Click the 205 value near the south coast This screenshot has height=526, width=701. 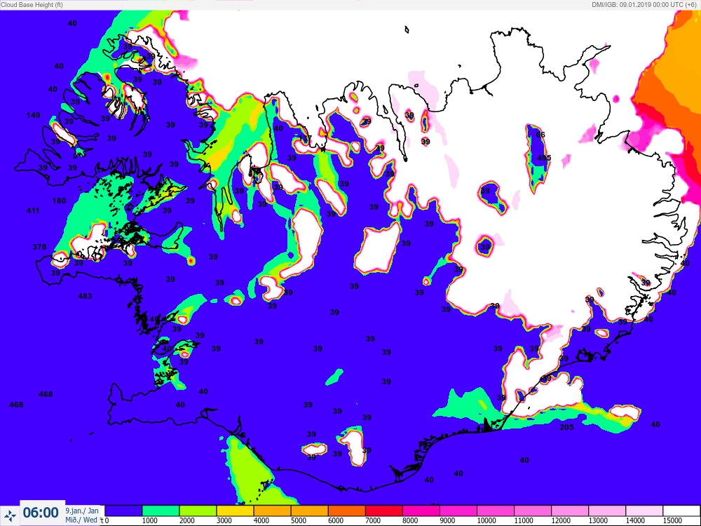(566, 428)
